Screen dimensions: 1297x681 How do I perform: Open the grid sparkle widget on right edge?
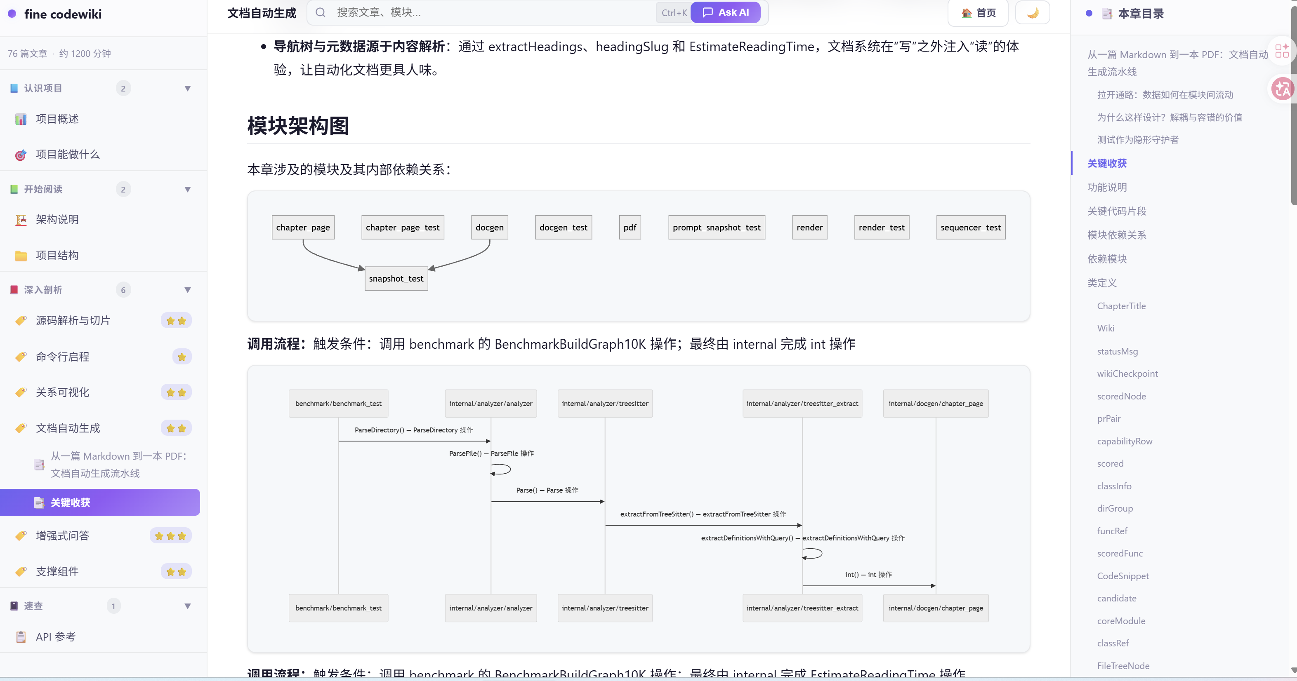click(1281, 51)
